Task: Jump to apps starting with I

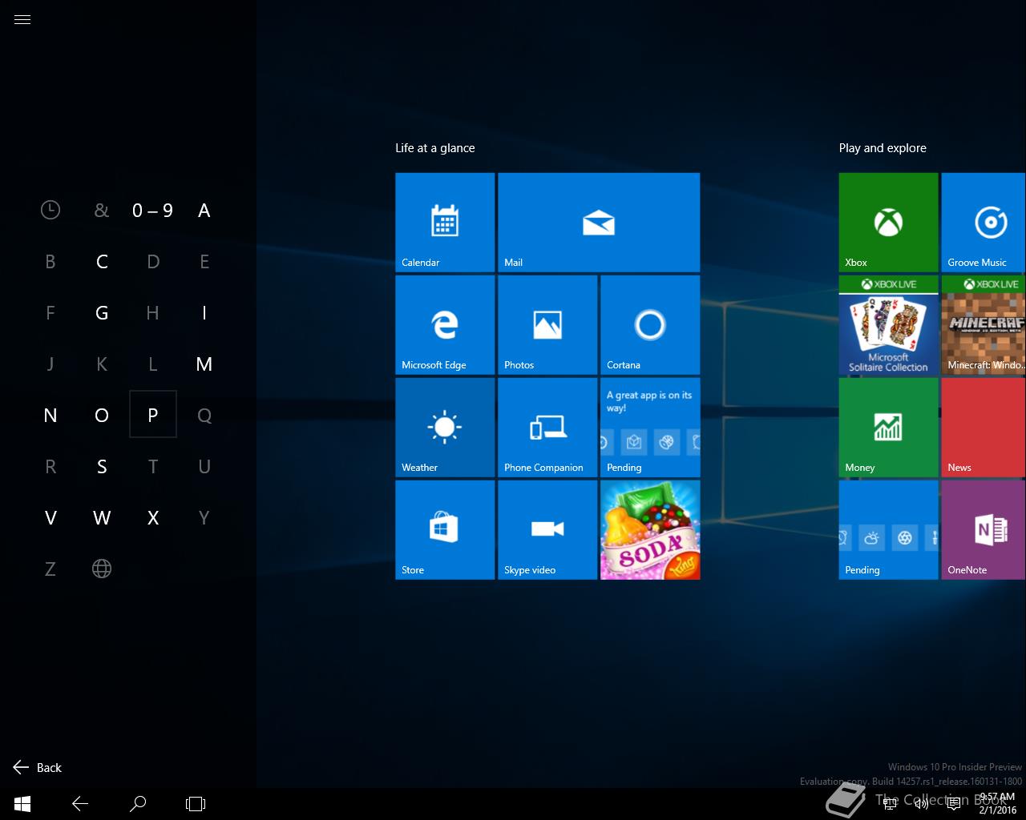Action: tap(204, 313)
